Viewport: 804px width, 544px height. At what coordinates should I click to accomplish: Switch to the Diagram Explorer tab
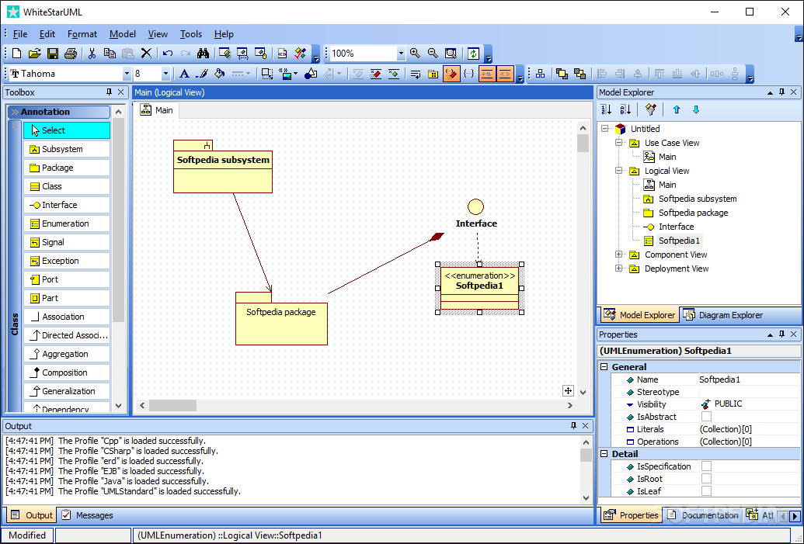[x=724, y=315]
